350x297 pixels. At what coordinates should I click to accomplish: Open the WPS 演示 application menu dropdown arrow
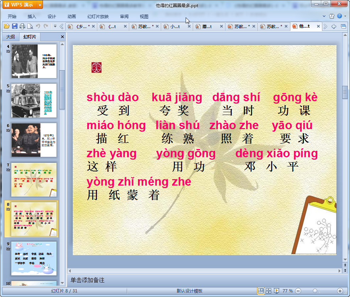tap(40, 5)
